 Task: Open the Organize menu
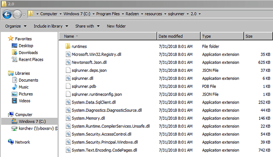pyautogui.click(x=16, y=26)
